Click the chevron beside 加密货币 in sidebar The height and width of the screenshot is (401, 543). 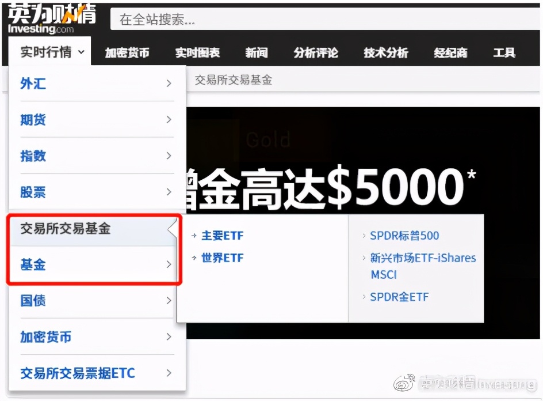[169, 337]
